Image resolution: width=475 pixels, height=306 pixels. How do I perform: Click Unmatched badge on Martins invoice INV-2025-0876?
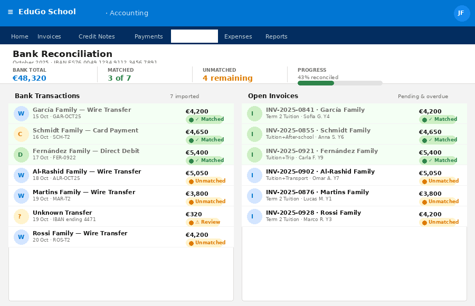(x=439, y=202)
